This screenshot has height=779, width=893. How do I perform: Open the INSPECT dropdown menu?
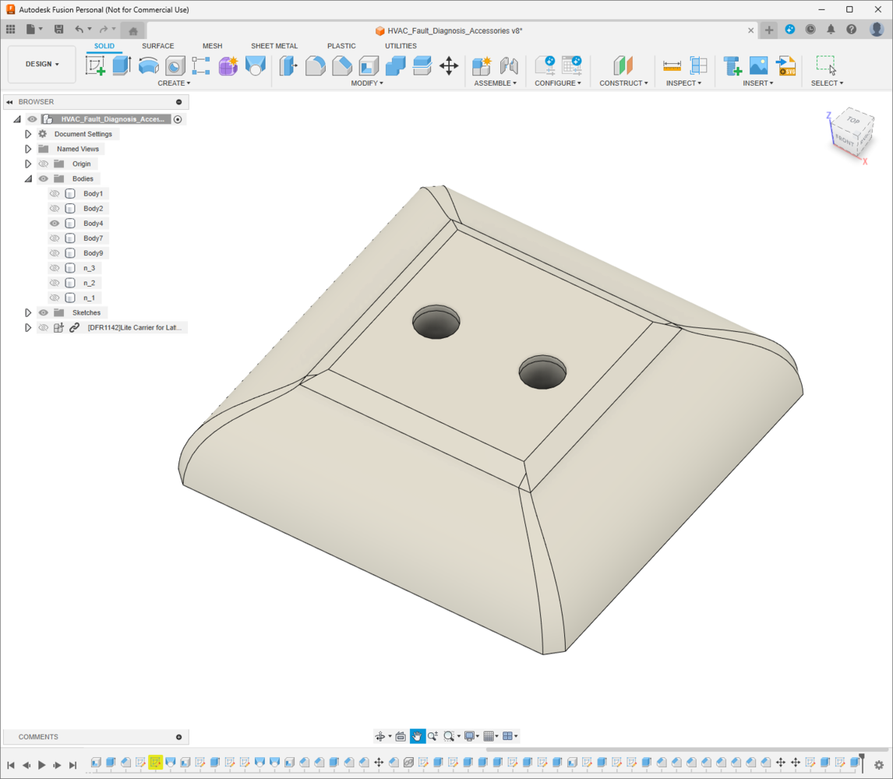[x=683, y=83]
